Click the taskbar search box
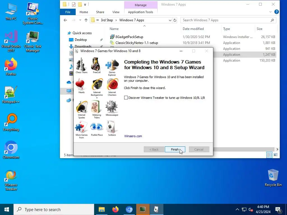Viewport: 287px width, 215px height. (x=54, y=209)
